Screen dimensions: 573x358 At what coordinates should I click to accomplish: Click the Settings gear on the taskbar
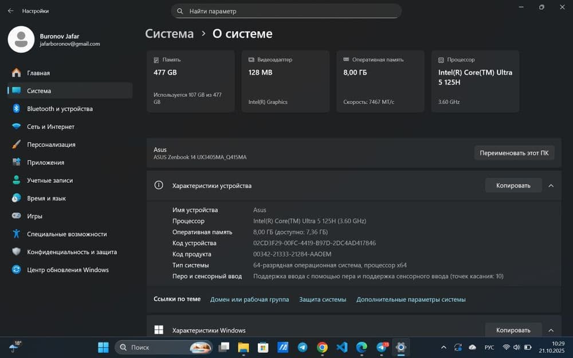click(401, 347)
